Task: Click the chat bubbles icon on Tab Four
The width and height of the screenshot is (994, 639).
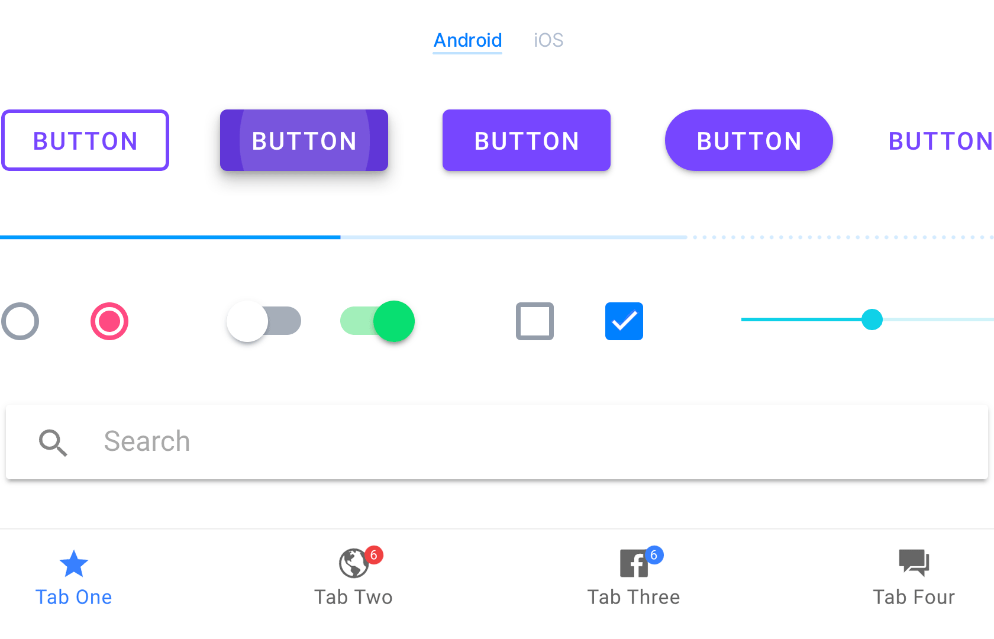Action: tap(913, 563)
